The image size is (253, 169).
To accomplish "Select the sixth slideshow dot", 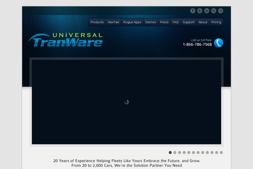I will coord(193,153).
